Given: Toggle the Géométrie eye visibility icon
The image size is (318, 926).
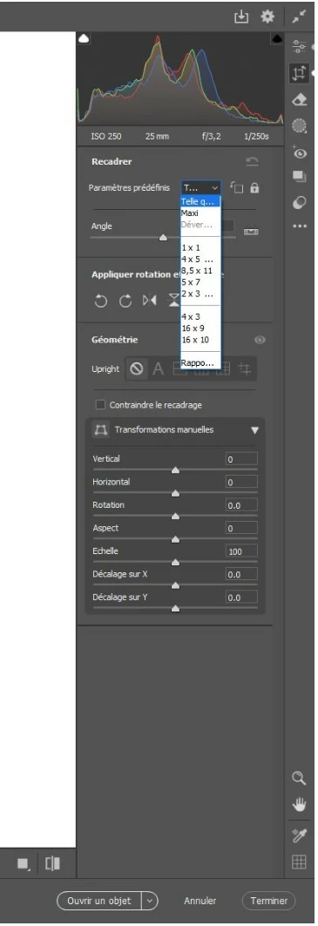Looking at the screenshot, I should 260,340.
